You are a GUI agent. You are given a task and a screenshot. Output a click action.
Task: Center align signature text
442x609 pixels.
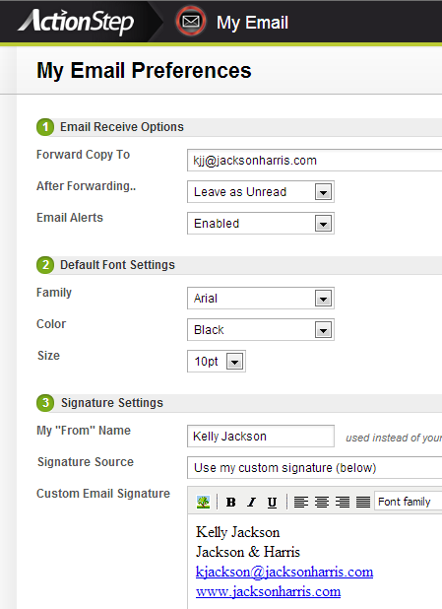pos(322,503)
